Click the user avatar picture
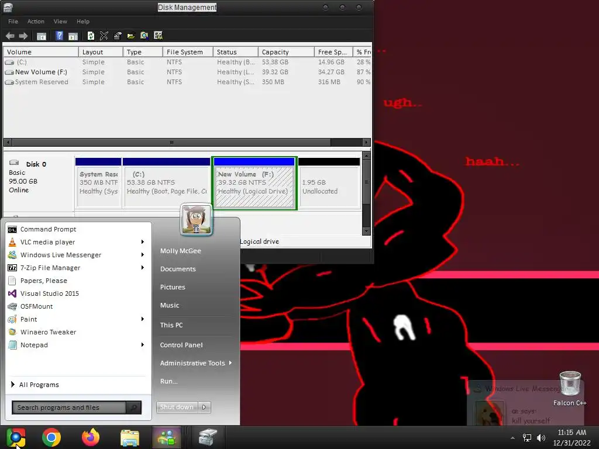This screenshot has height=449, width=599. 197,219
